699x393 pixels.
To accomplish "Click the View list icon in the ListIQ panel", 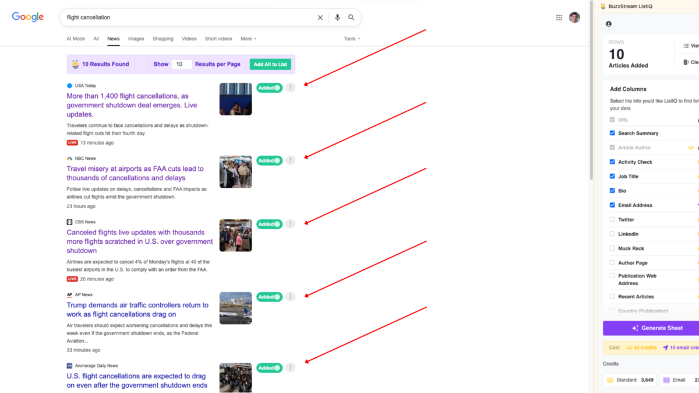I will coord(686,45).
